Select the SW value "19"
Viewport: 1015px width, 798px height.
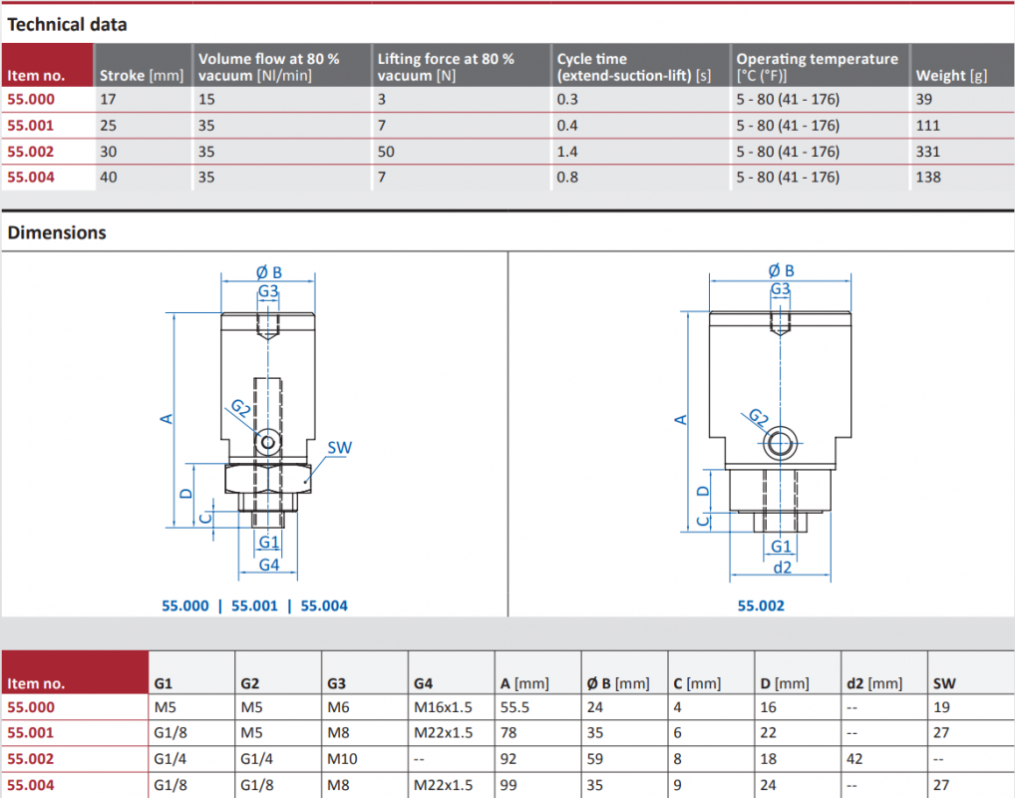tap(942, 707)
